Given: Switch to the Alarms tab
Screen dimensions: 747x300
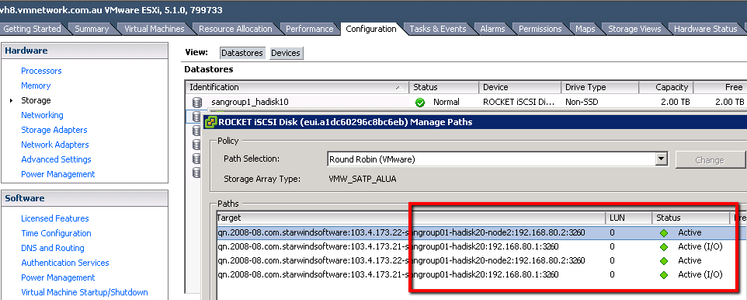Looking at the screenshot, I should (x=492, y=29).
